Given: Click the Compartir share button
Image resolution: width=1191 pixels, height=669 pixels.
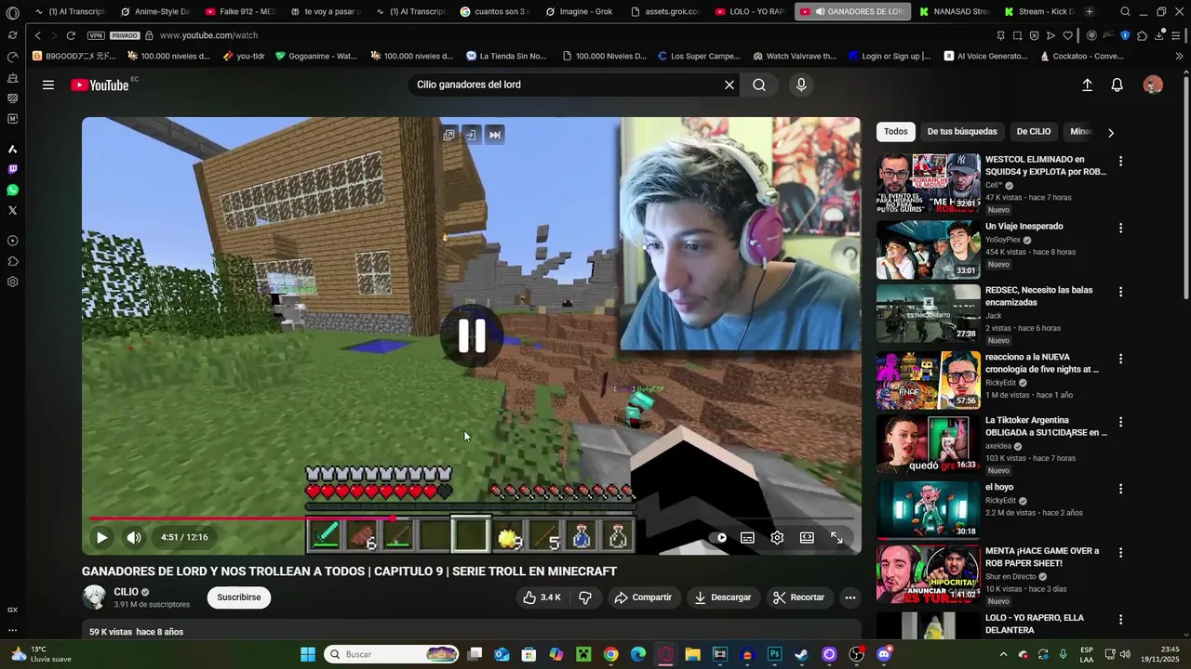Looking at the screenshot, I should pos(643,597).
